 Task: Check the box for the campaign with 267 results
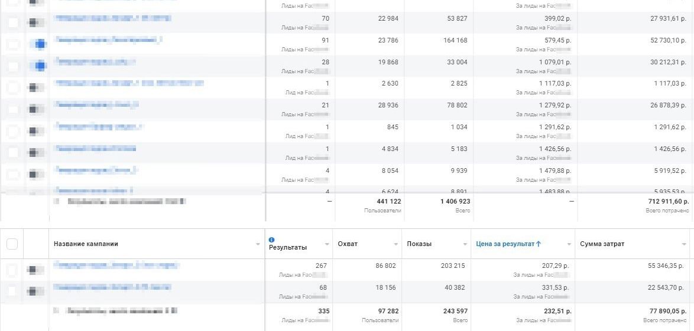pos(12,269)
